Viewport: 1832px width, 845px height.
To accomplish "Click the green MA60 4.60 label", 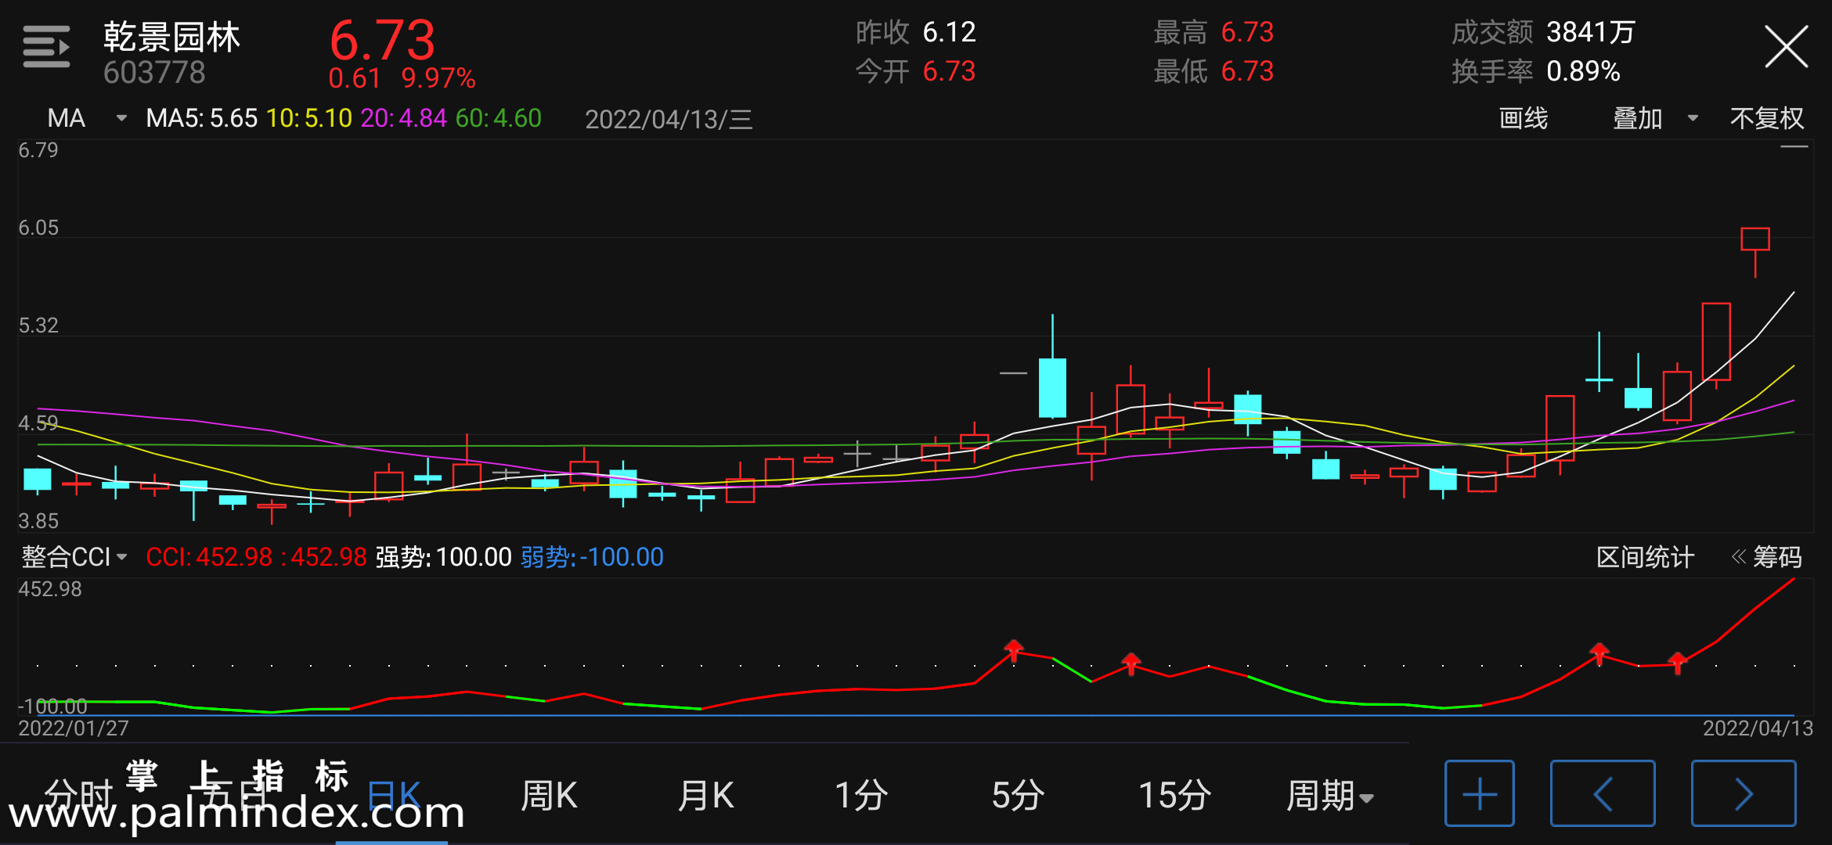I will [499, 118].
